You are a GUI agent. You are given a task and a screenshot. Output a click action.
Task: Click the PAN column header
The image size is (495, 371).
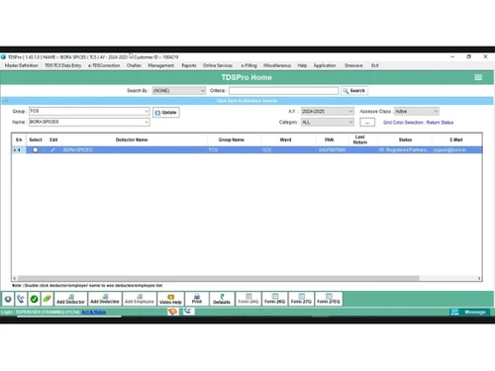[329, 139]
